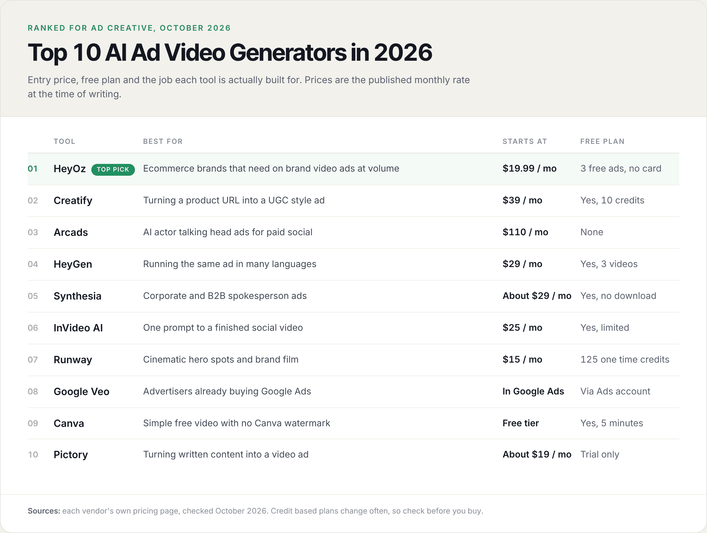This screenshot has height=533, width=707.
Task: Click the Sources footnote text
Action: tap(255, 511)
